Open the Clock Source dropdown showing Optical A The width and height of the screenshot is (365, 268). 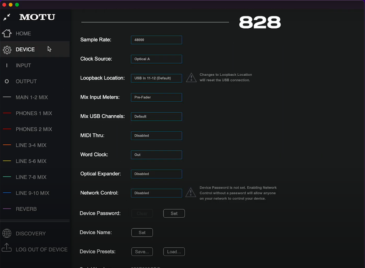click(156, 59)
